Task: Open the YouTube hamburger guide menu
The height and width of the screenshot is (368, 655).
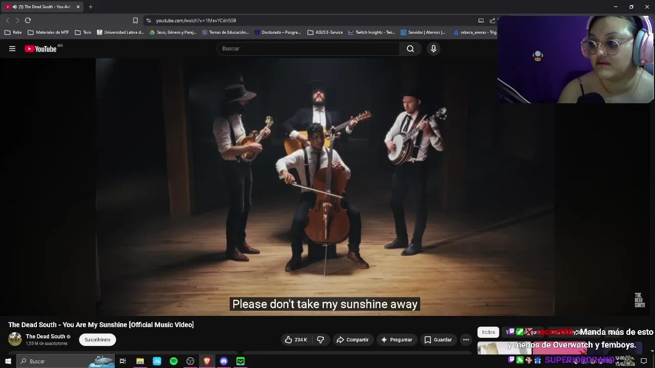Action: tap(12, 49)
